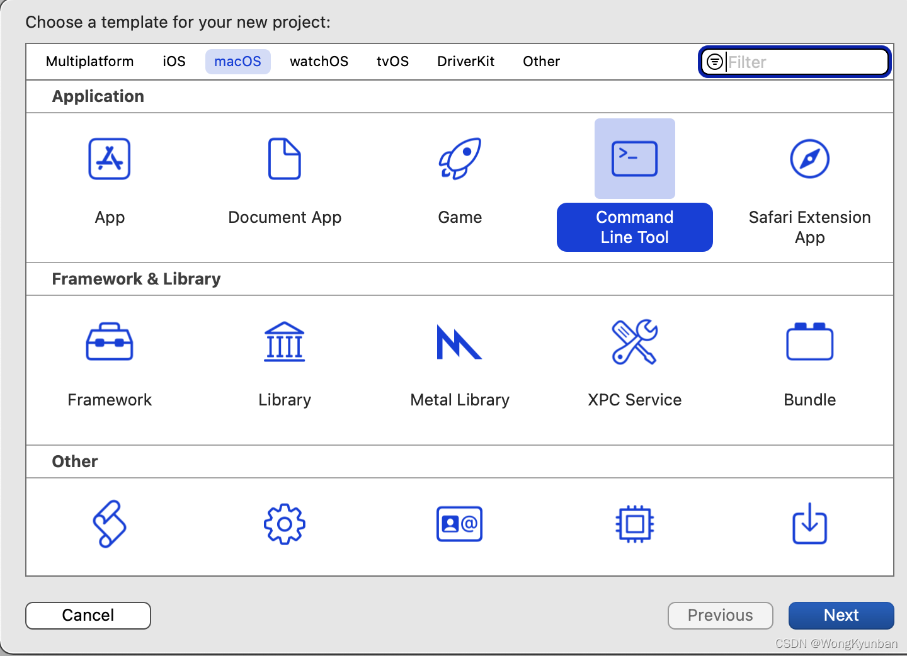Screen dimensions: 907x656
Task: Select the Command Line Tool terminal icon
Action: pyautogui.click(x=635, y=159)
